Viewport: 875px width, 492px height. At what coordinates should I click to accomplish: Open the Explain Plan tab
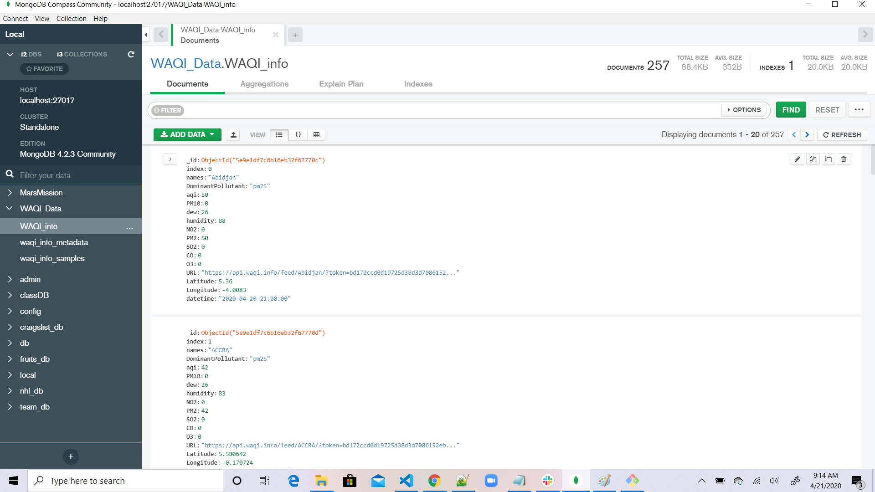[x=341, y=84]
